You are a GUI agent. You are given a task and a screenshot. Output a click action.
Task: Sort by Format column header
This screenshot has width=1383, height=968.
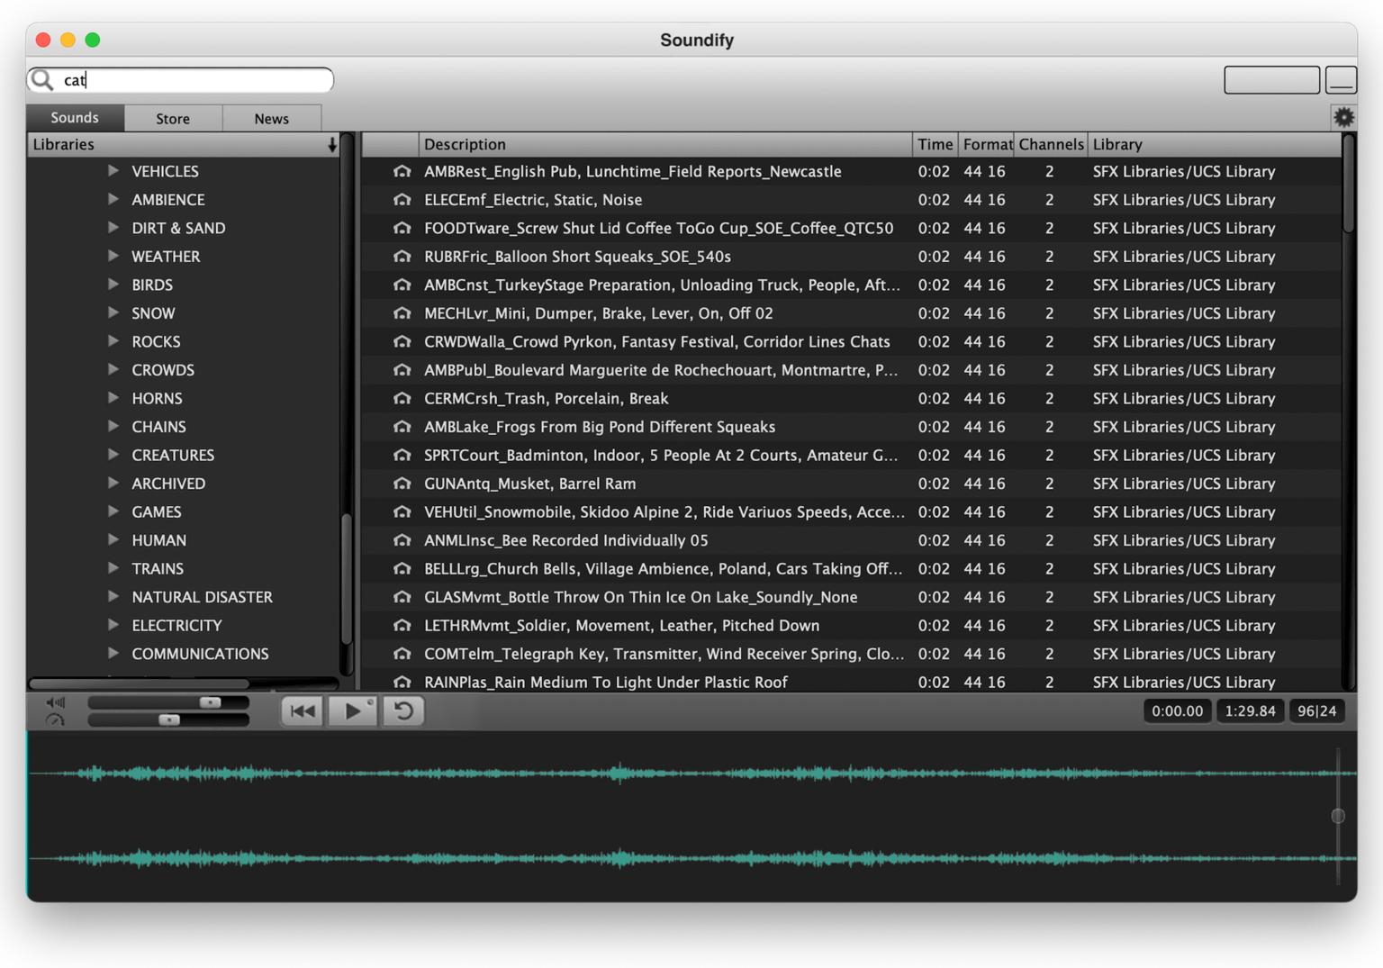click(x=986, y=144)
